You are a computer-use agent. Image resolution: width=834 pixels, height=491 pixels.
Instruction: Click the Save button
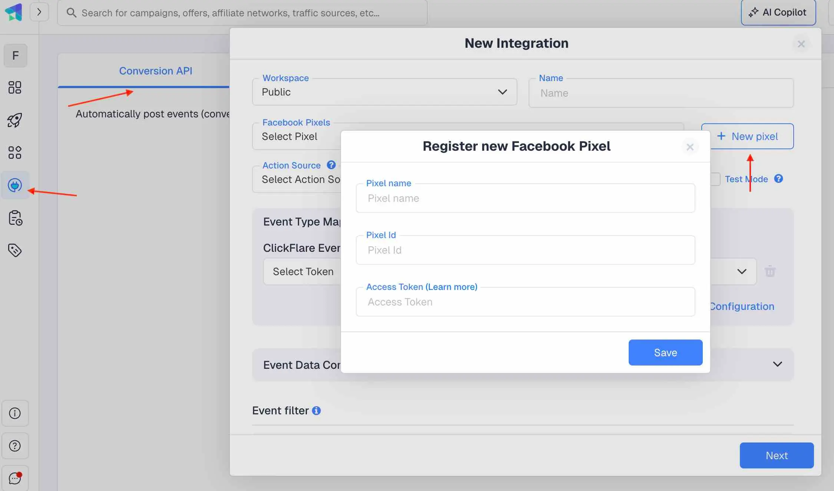[x=665, y=353]
